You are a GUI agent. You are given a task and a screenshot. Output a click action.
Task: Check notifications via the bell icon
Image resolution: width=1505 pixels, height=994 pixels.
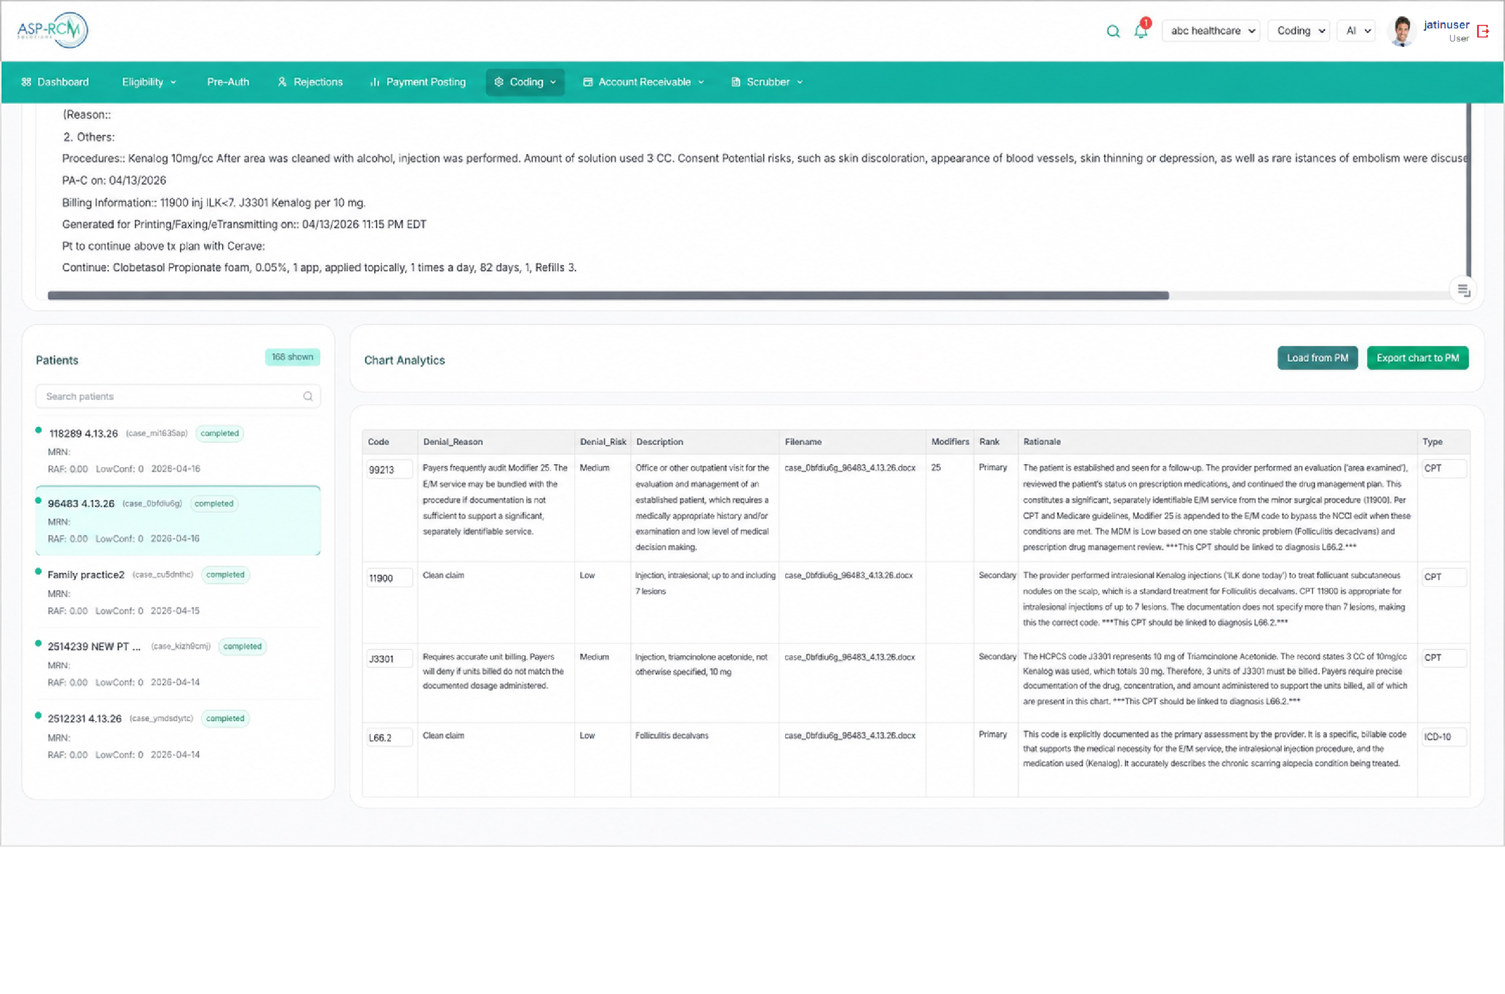click(x=1140, y=30)
